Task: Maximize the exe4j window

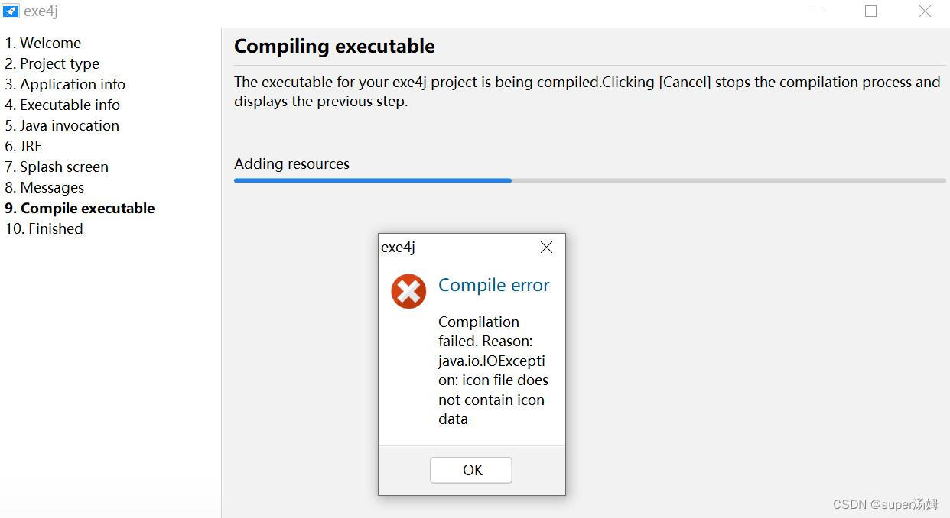Action: pos(870,11)
